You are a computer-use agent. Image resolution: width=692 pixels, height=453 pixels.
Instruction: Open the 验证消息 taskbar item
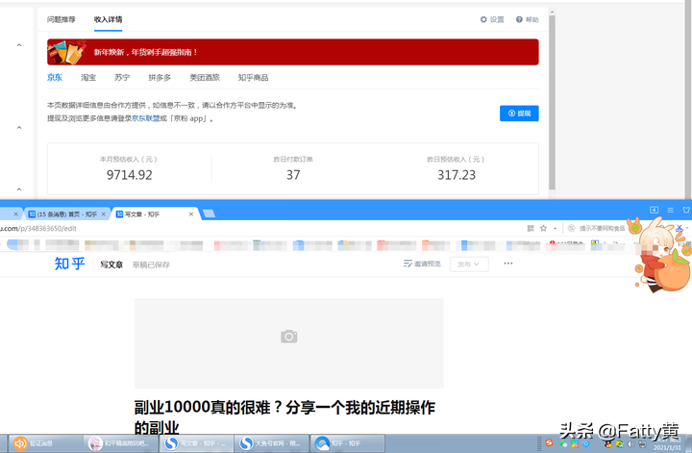pos(45,443)
